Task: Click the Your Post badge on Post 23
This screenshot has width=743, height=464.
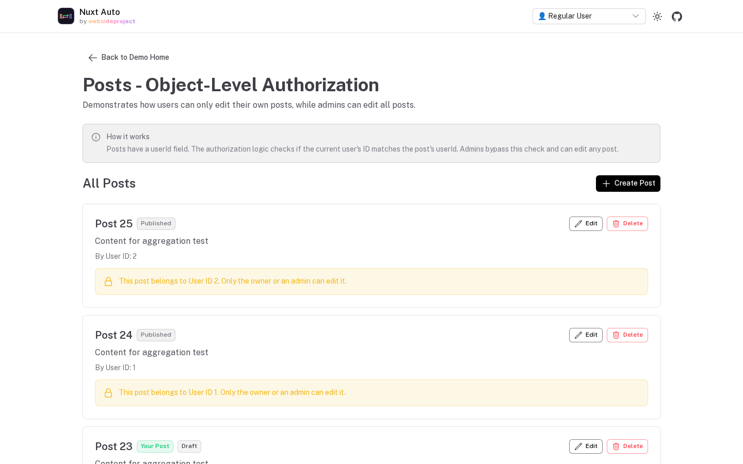Action: (155, 446)
